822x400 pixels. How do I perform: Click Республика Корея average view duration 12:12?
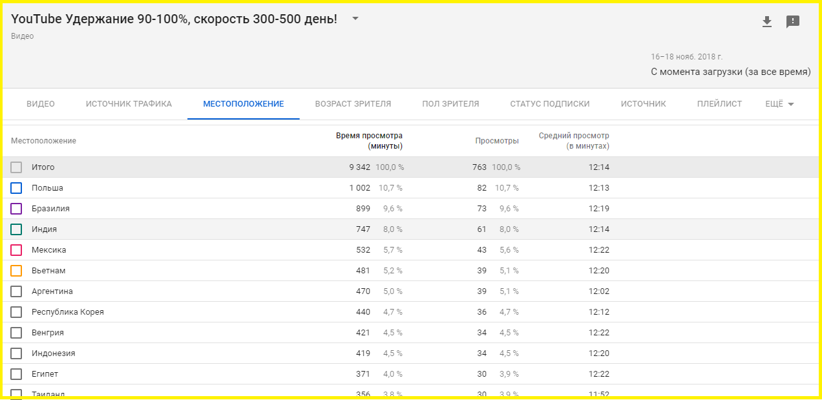pyautogui.click(x=599, y=312)
